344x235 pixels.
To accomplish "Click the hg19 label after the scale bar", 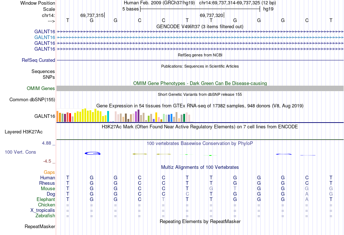I will pyautogui.click(x=268, y=9).
